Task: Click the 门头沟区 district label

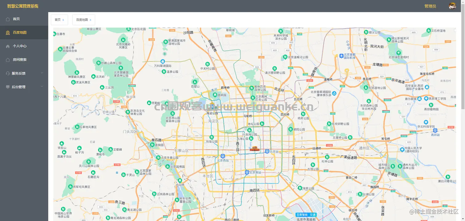Action: tap(130, 132)
